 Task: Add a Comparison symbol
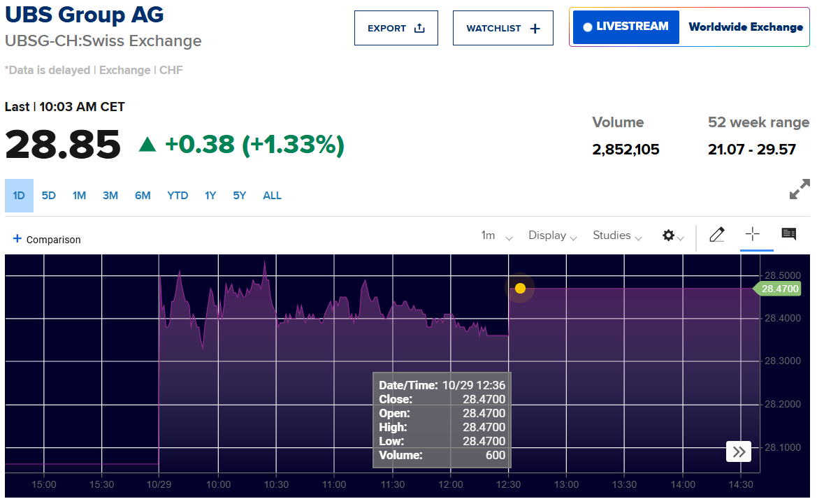click(47, 239)
